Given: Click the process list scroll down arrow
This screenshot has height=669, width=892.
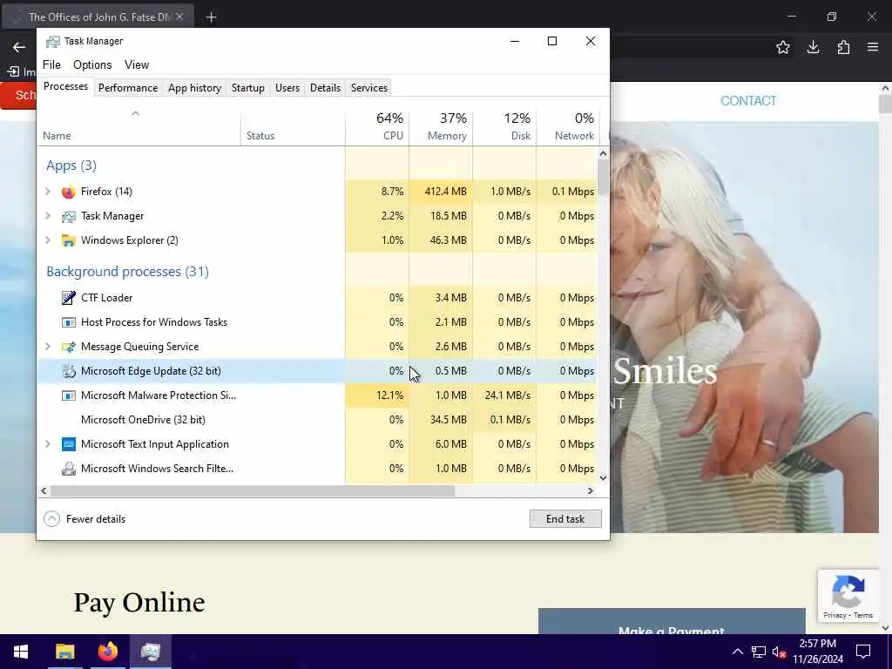Looking at the screenshot, I should pyautogui.click(x=603, y=478).
